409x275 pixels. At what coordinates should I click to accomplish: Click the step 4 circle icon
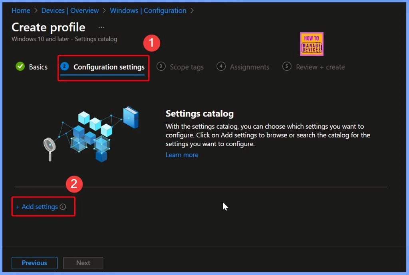(221, 66)
